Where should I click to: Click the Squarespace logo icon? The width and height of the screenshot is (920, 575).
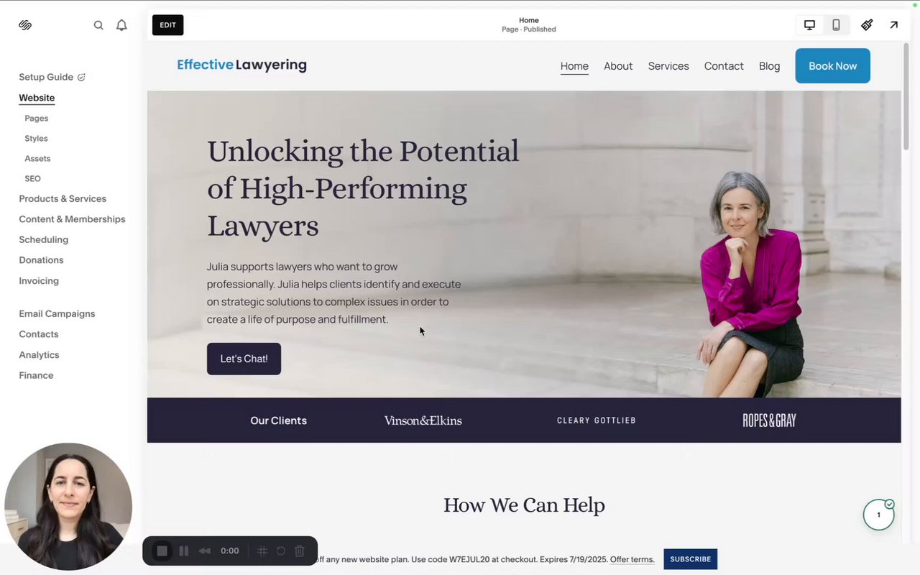(25, 25)
